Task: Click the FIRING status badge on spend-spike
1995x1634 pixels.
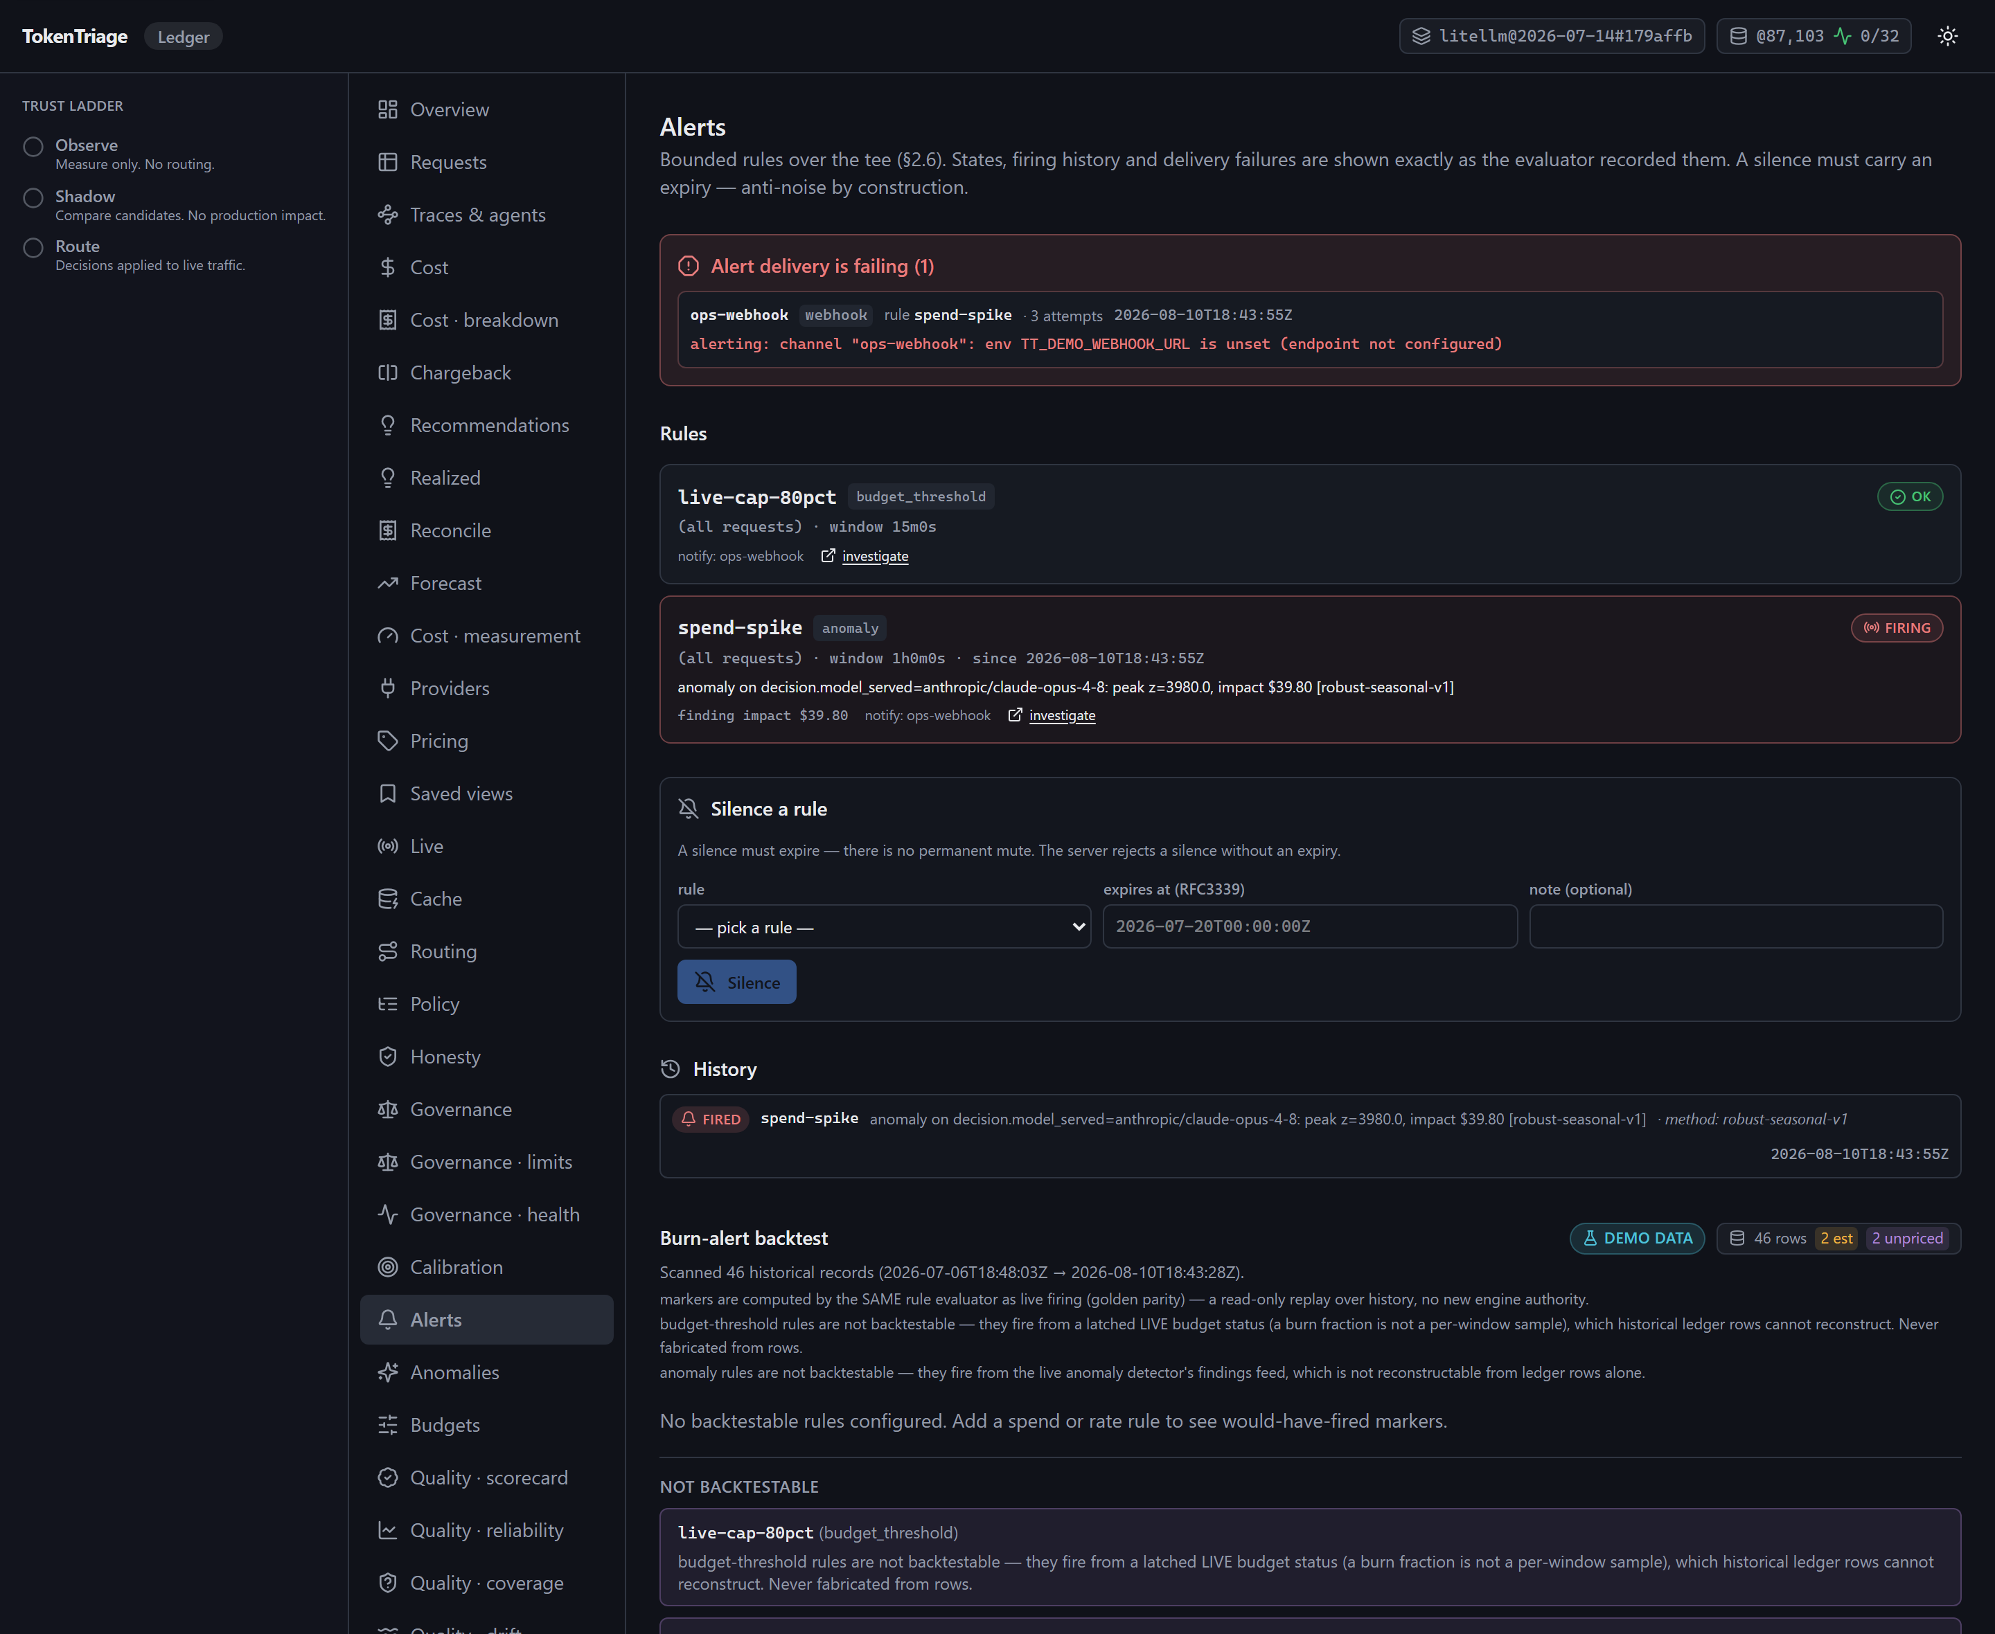Action: (1897, 628)
